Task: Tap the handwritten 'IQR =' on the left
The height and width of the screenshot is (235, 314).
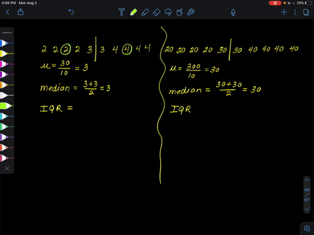Action: (56, 108)
